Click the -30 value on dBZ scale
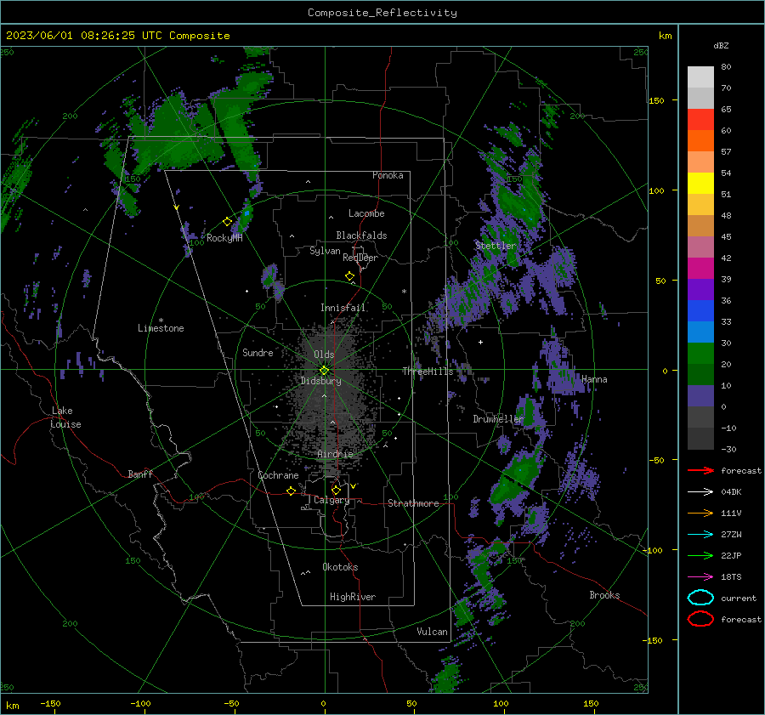The width and height of the screenshot is (765, 715). [x=728, y=449]
